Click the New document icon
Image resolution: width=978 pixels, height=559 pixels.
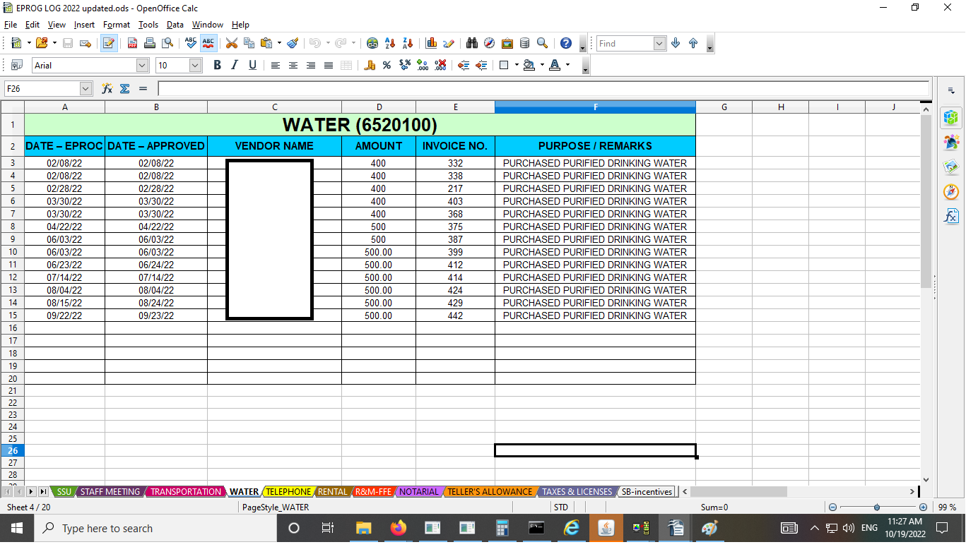(x=16, y=43)
